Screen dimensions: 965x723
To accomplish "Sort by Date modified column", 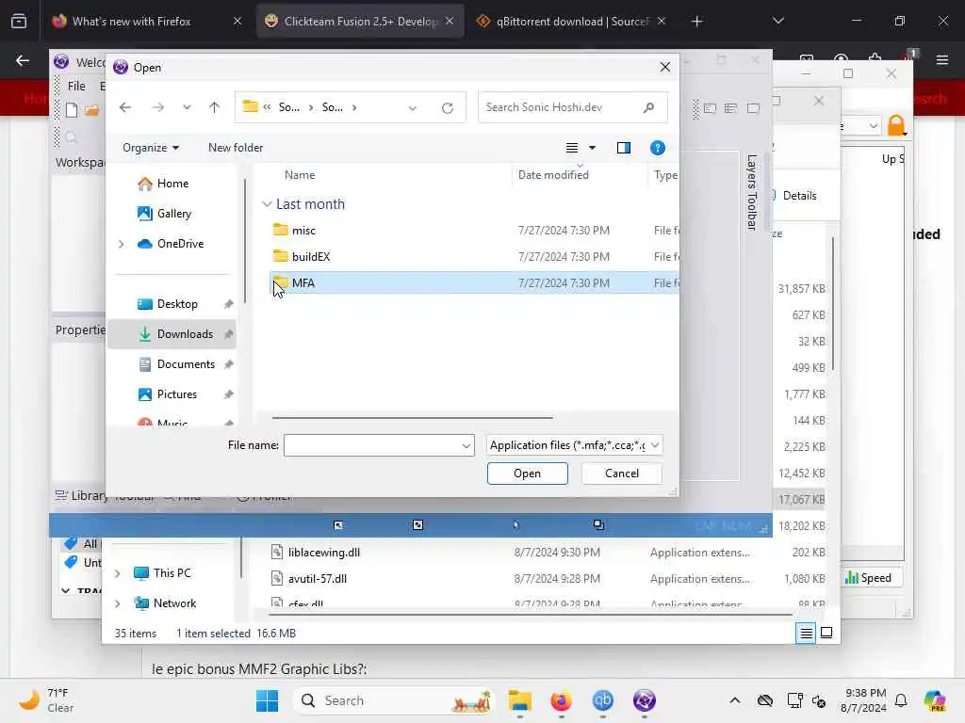I will point(553,175).
